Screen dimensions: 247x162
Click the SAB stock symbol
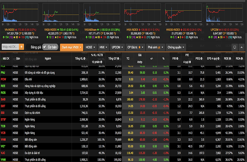(x=4, y=100)
